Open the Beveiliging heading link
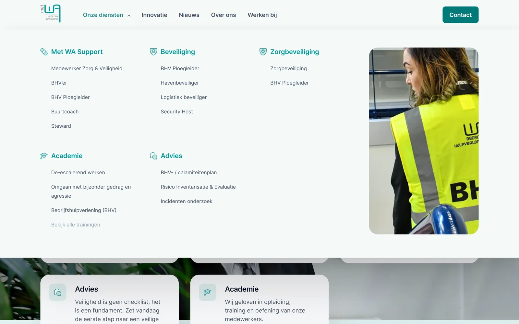Image resolution: width=519 pixels, height=324 pixels. [178, 52]
